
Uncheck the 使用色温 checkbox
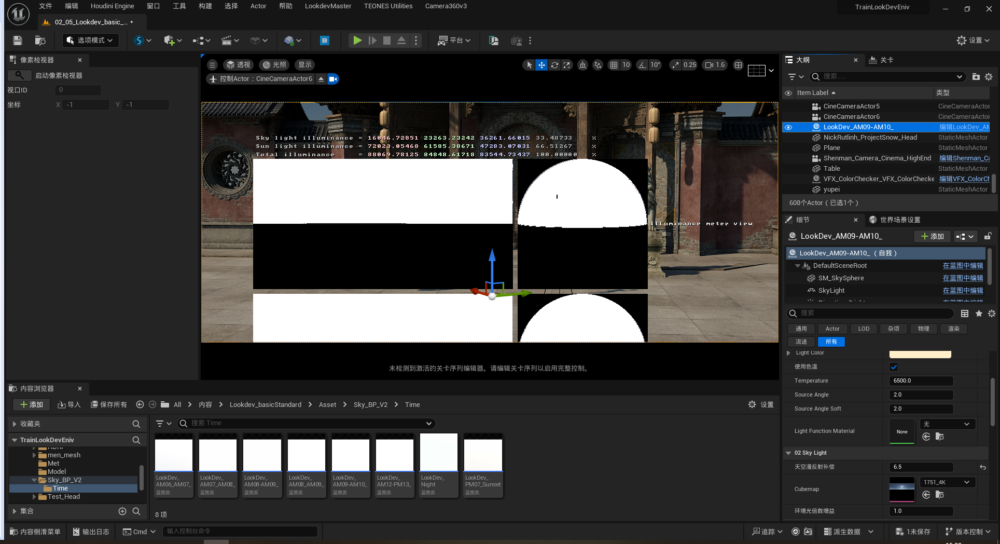894,367
